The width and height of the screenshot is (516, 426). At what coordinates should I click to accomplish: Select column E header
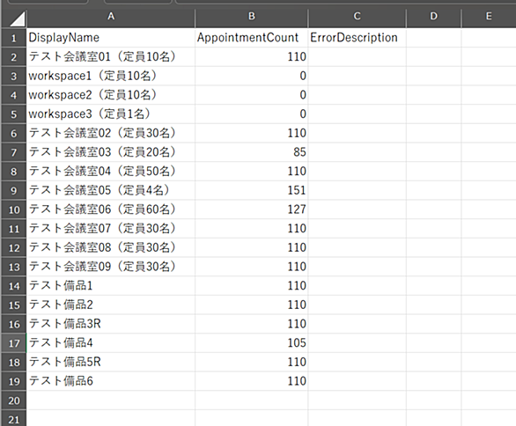[x=489, y=16]
